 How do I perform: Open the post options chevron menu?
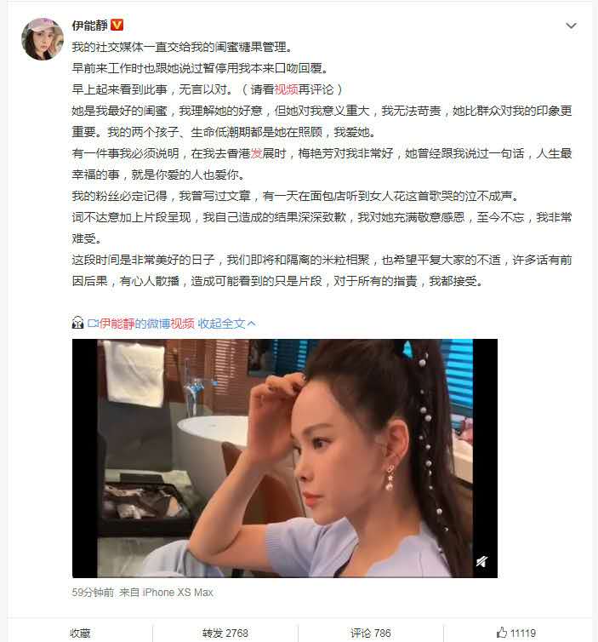point(571,26)
